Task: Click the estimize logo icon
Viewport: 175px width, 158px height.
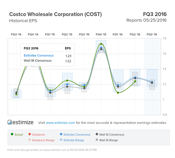Action: 10,122
